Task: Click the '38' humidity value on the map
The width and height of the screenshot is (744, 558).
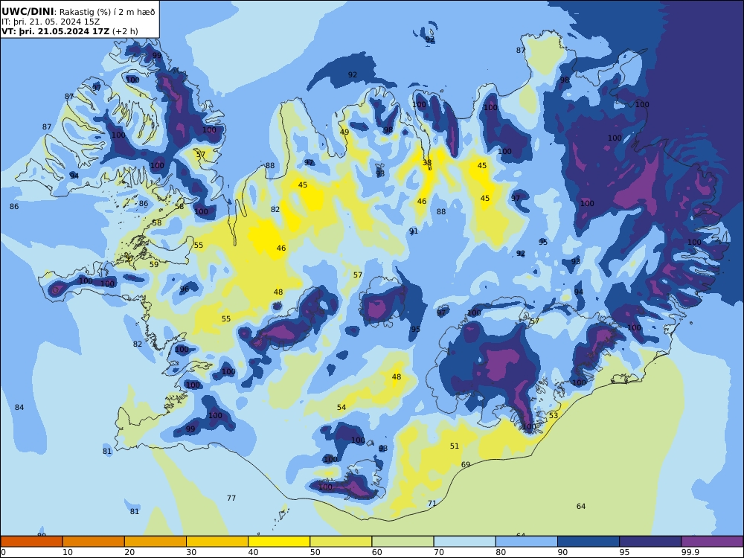Action: (427, 162)
